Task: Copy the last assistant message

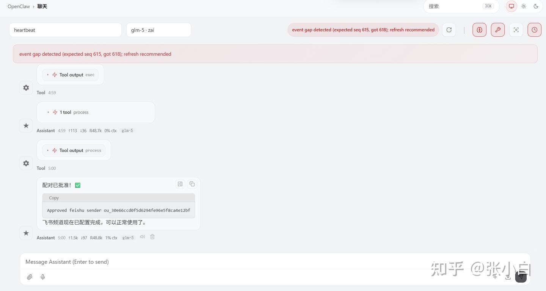Action: 192,184
